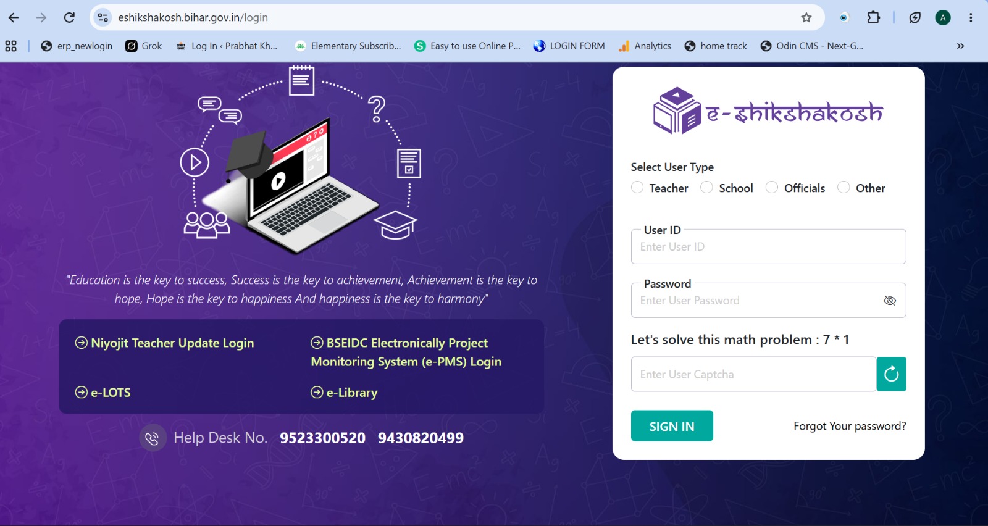The height and width of the screenshot is (526, 988).
Task: Click the e-shikshakosh logo
Action: point(768,111)
